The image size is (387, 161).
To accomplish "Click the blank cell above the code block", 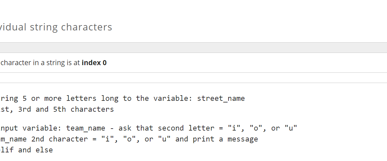I will pyautogui.click(x=193, y=78).
